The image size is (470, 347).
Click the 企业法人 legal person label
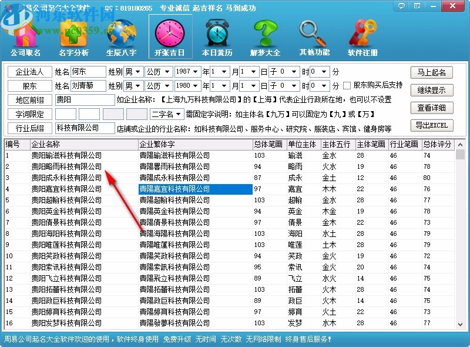29,72
